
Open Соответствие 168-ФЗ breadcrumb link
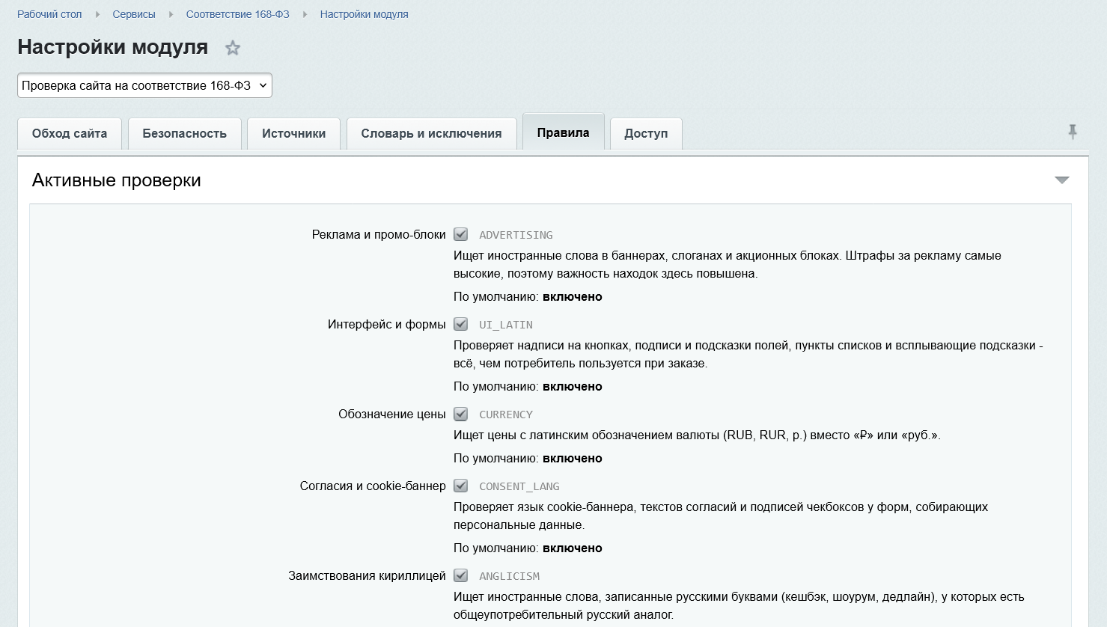point(238,14)
